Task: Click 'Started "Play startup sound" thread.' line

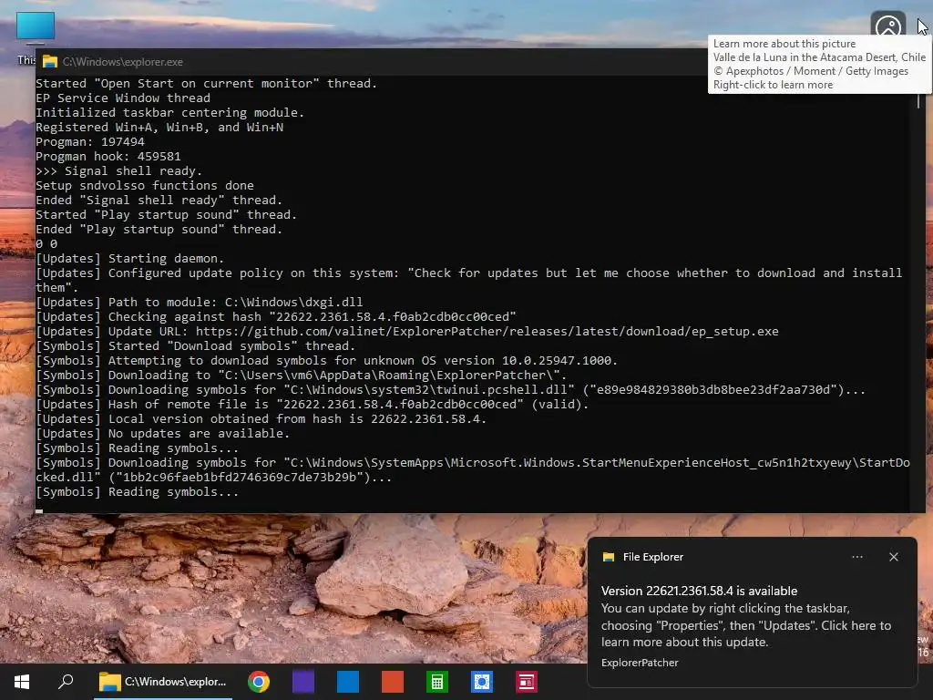Action: coord(166,214)
